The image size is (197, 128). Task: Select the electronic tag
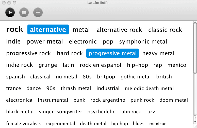[x=83, y=41]
